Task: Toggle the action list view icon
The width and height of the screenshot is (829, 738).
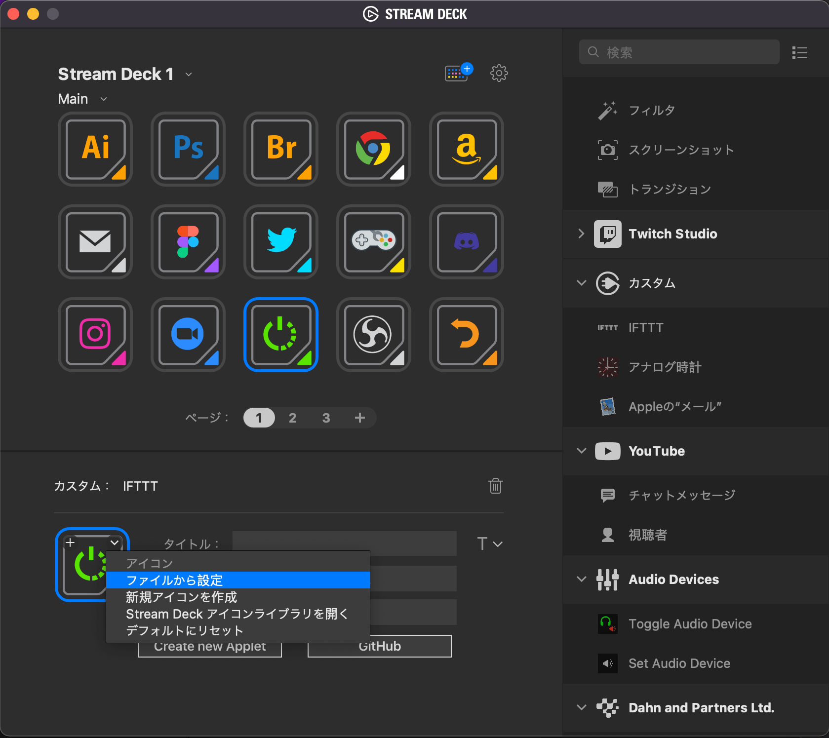Action: tap(800, 52)
